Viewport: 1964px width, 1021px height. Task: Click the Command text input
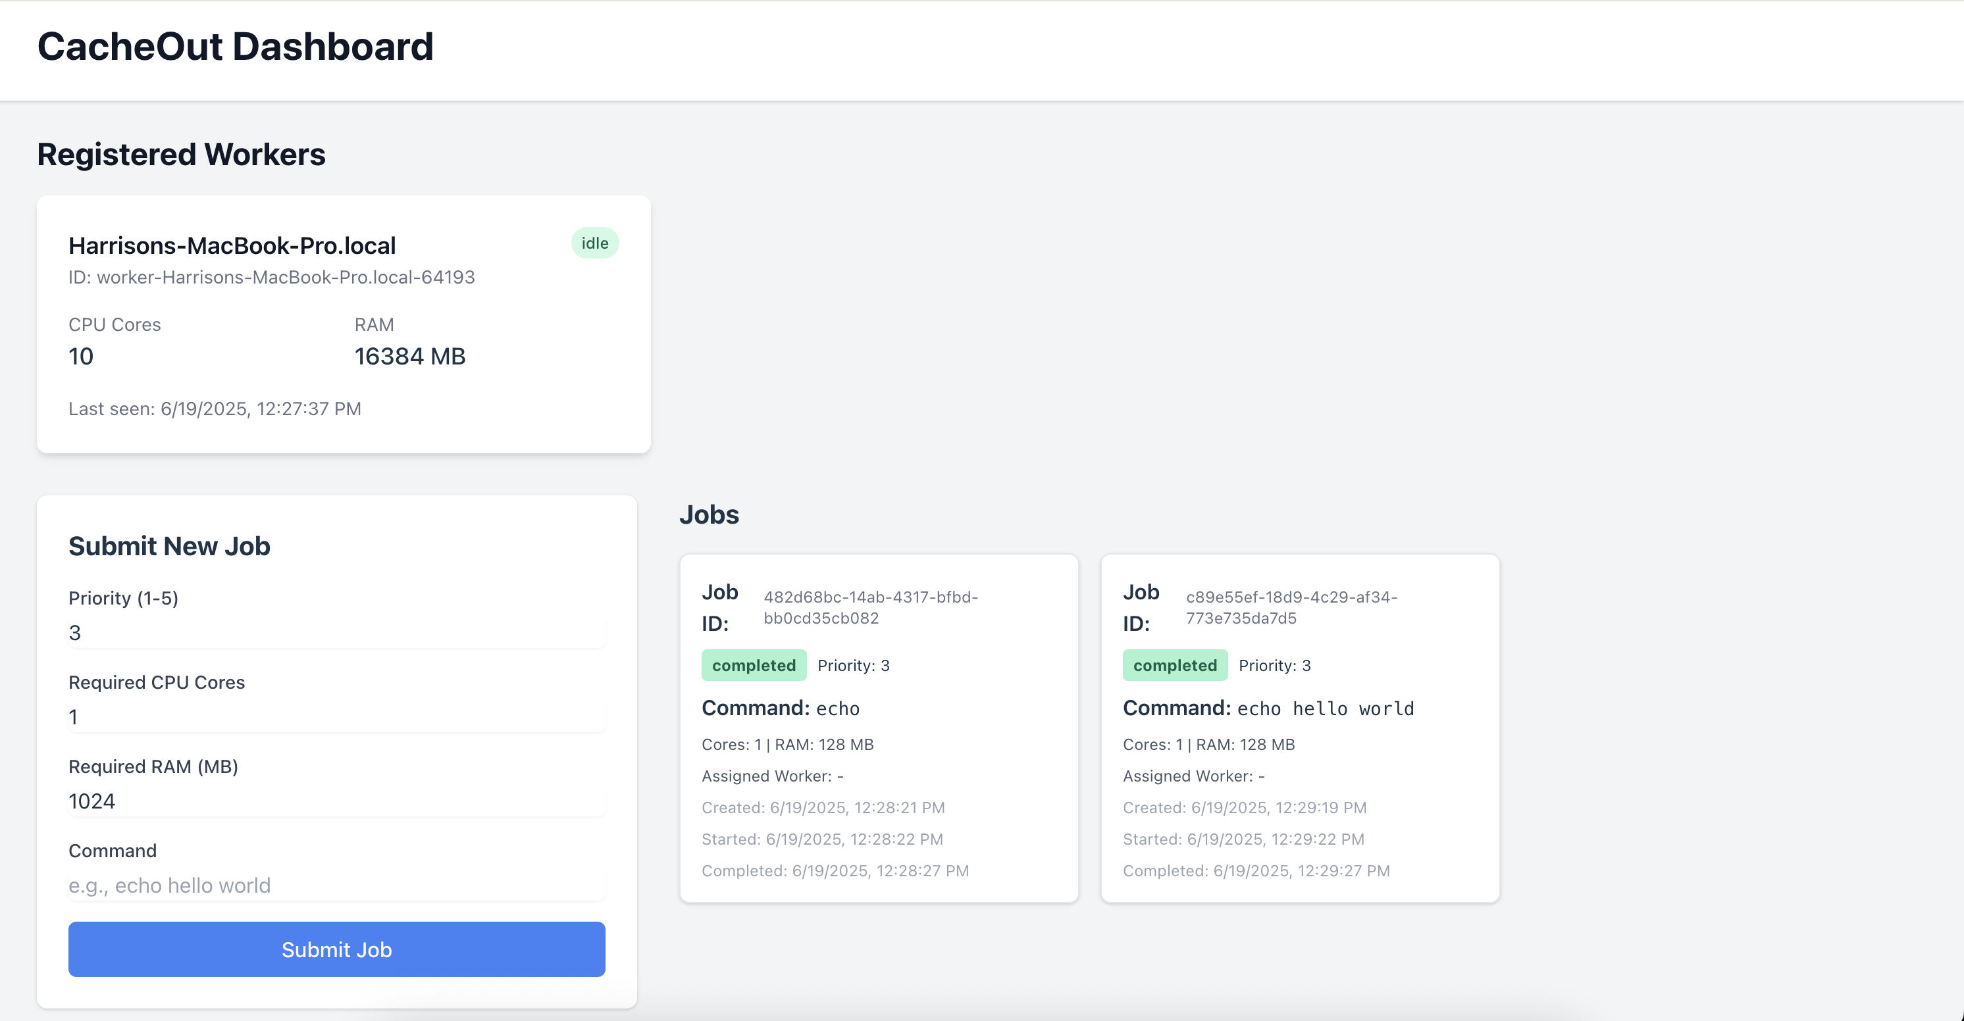336,885
